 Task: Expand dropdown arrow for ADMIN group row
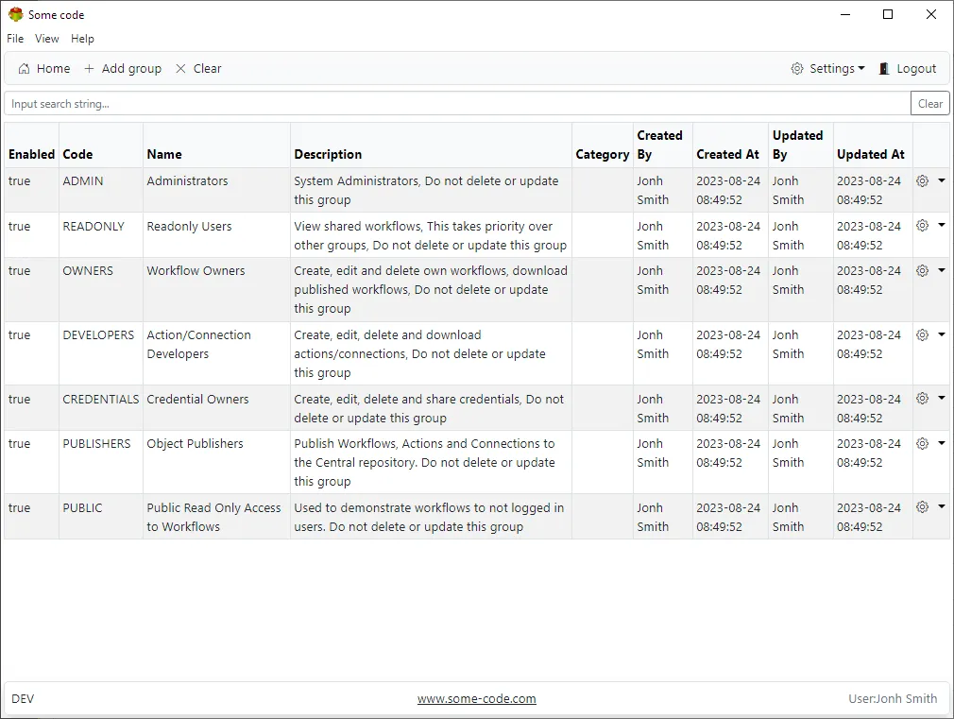point(941,180)
